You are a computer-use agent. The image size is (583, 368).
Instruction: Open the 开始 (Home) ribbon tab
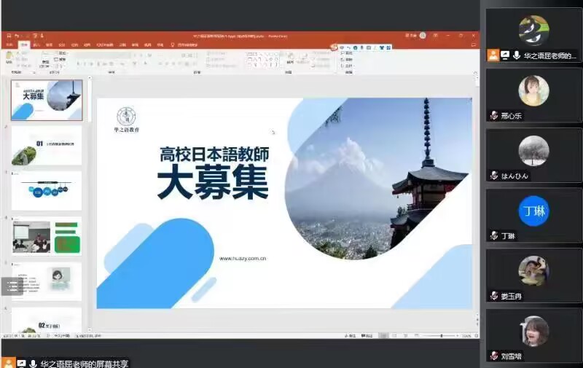[23, 44]
